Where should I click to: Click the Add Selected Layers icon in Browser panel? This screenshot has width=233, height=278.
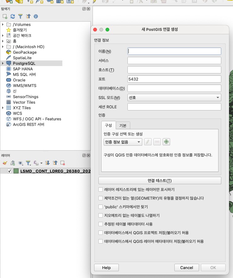(x=5, y=16)
